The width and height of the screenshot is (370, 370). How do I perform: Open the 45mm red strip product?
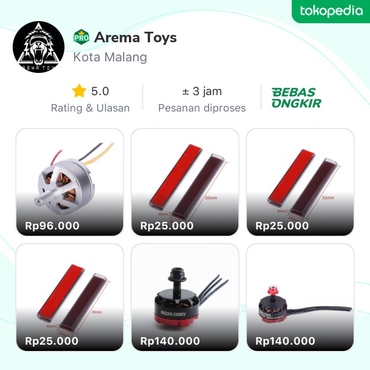(70, 297)
